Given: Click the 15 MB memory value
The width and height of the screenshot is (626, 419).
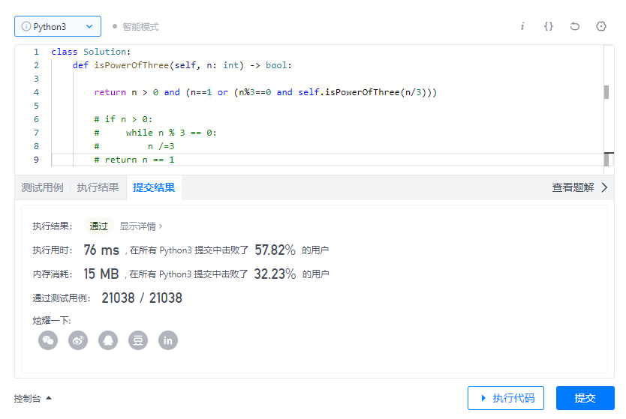Looking at the screenshot, I should [x=101, y=274].
